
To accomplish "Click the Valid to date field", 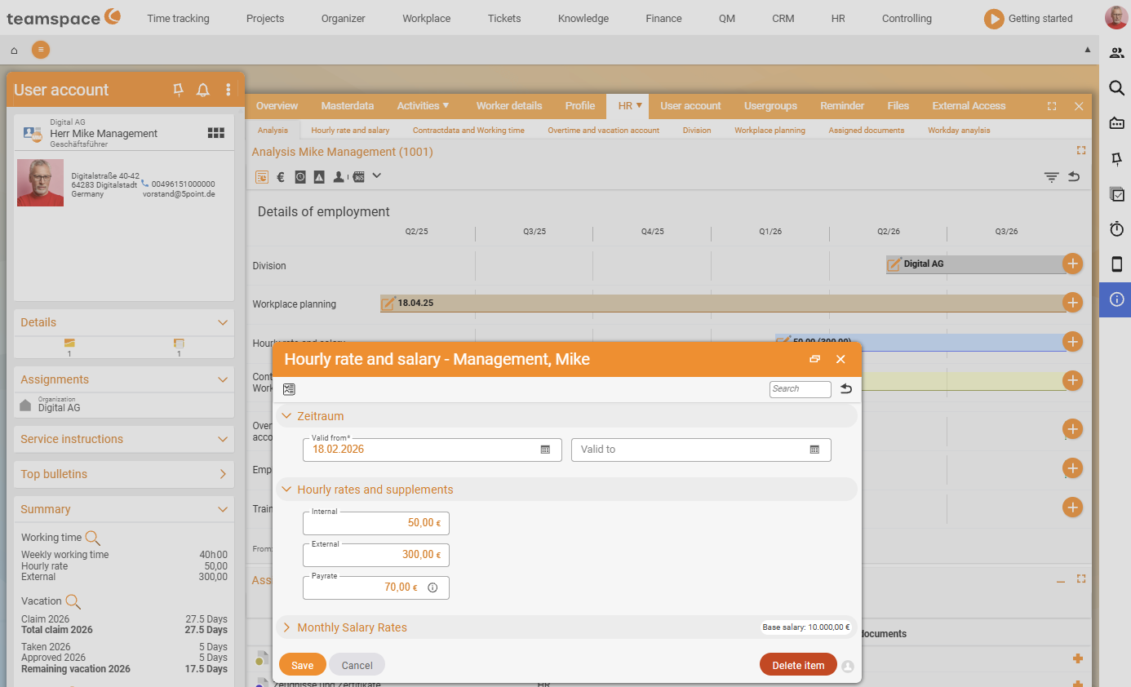I will pyautogui.click(x=701, y=450).
